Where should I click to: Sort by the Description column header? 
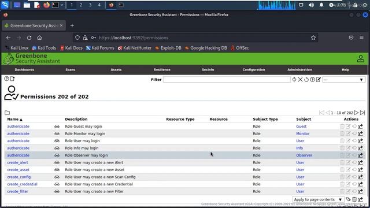76,120
